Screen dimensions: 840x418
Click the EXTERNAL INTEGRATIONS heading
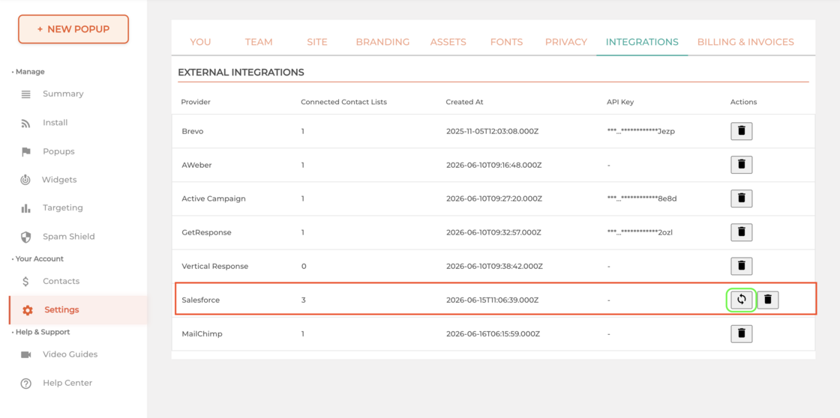pyautogui.click(x=241, y=72)
